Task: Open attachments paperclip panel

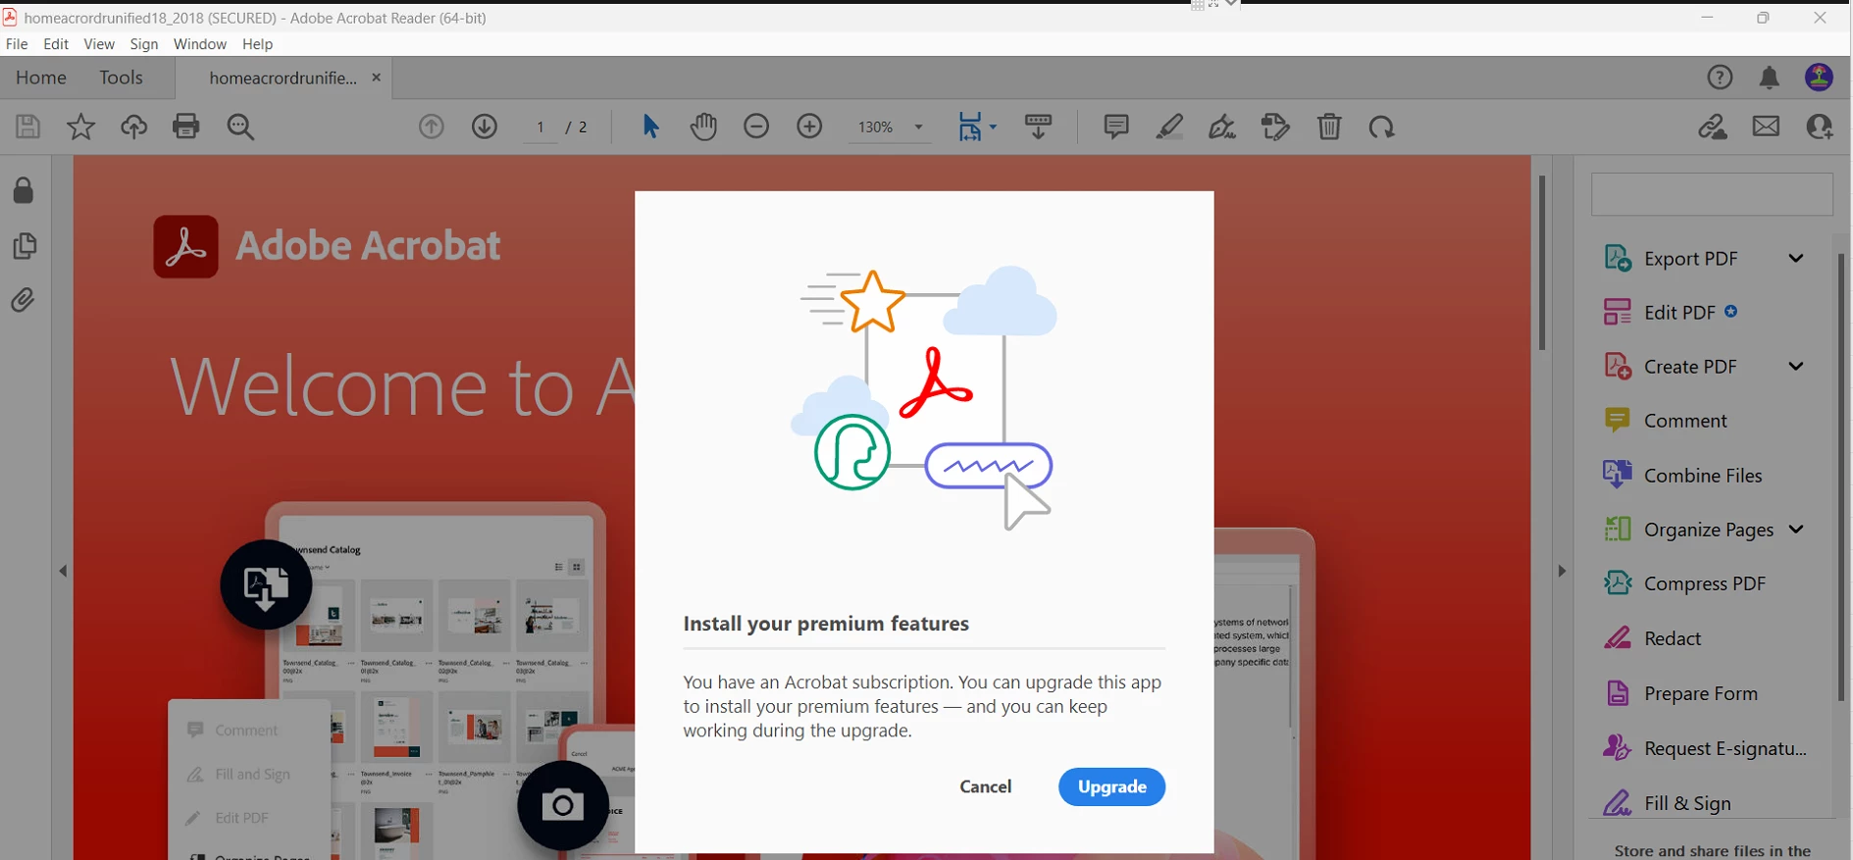Action: pos(24,300)
